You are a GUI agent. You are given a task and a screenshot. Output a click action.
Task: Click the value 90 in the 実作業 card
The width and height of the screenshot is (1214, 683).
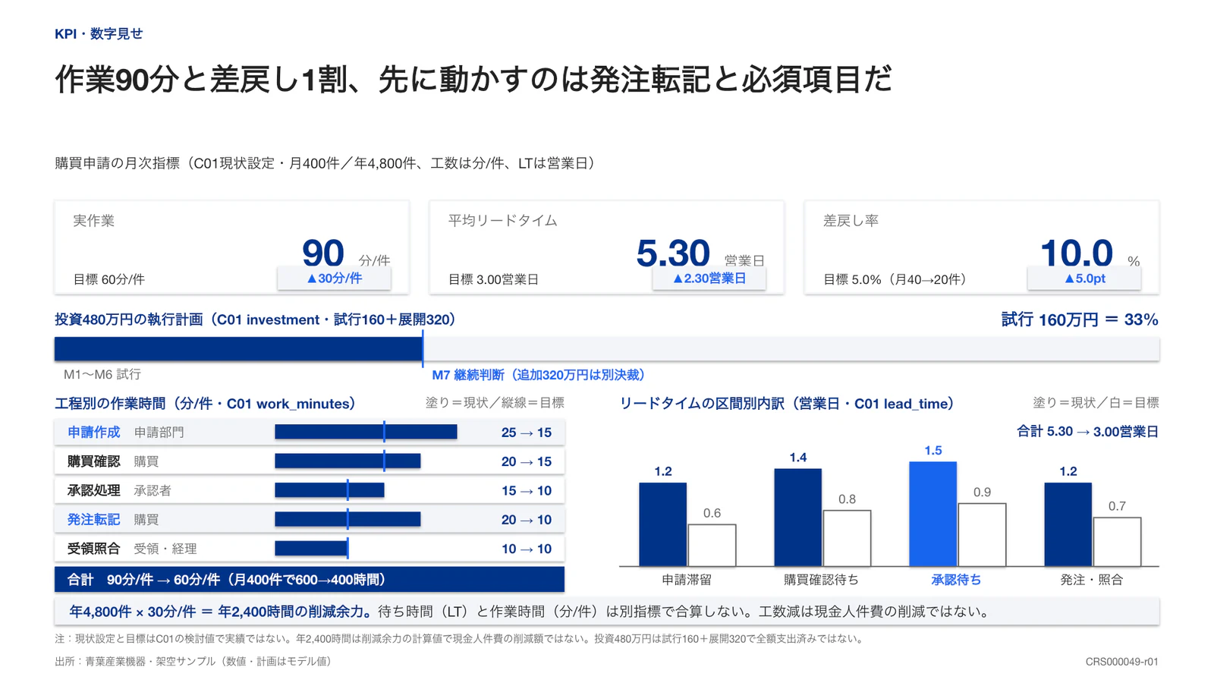click(x=323, y=253)
